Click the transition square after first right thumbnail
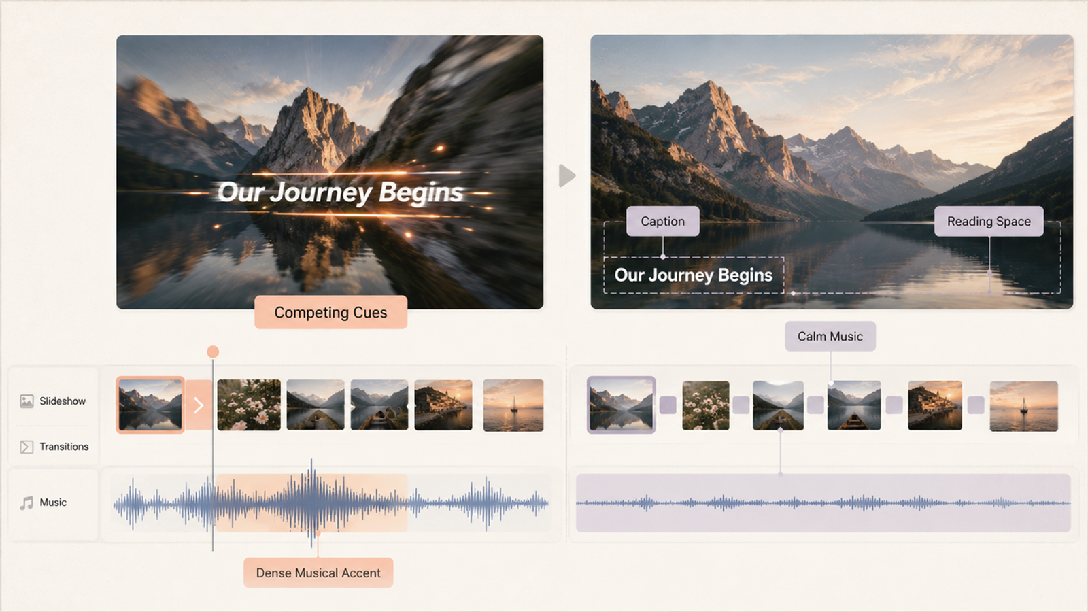 coord(668,405)
